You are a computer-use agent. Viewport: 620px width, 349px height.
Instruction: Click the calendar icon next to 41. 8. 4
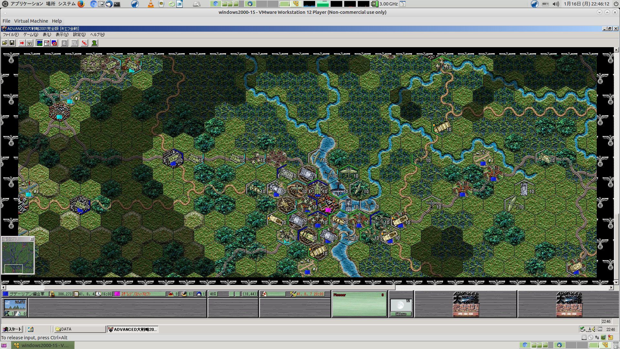(x=76, y=294)
